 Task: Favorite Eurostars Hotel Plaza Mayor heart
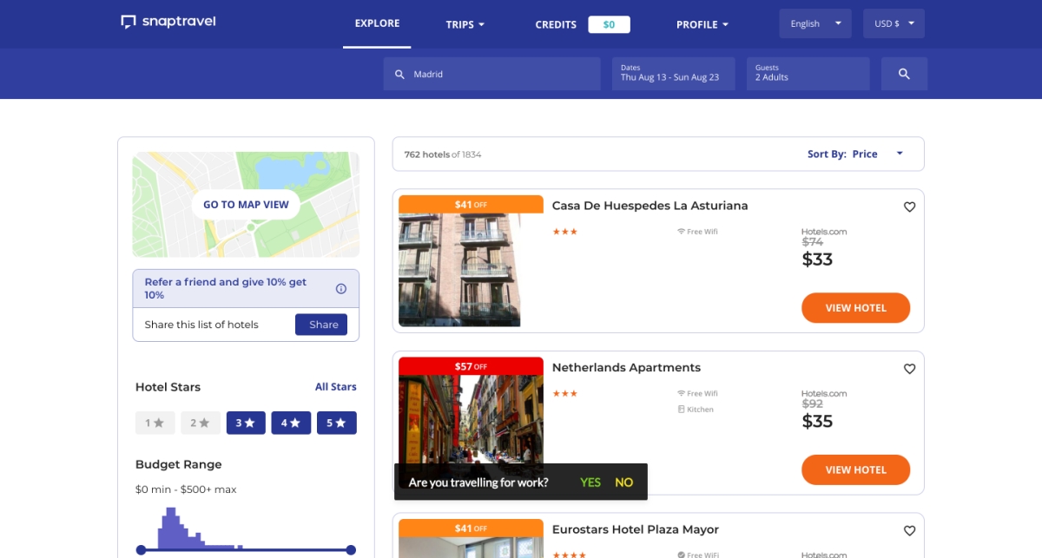(909, 530)
